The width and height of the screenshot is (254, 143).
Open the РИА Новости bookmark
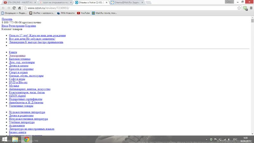[x=66, y=13]
